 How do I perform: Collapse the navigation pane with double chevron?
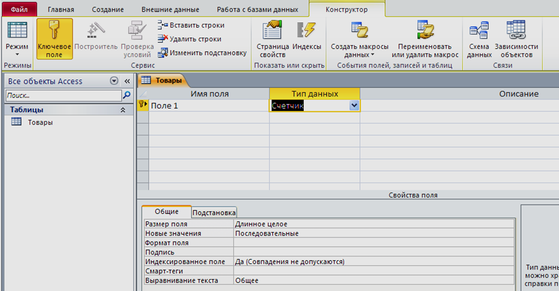(127, 81)
